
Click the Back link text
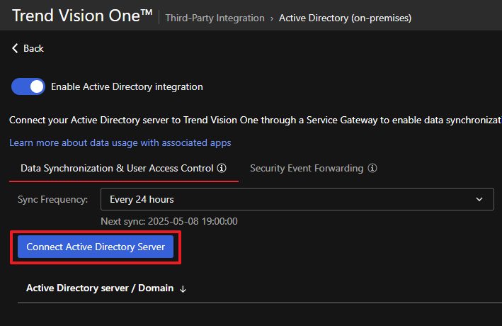pos(33,49)
